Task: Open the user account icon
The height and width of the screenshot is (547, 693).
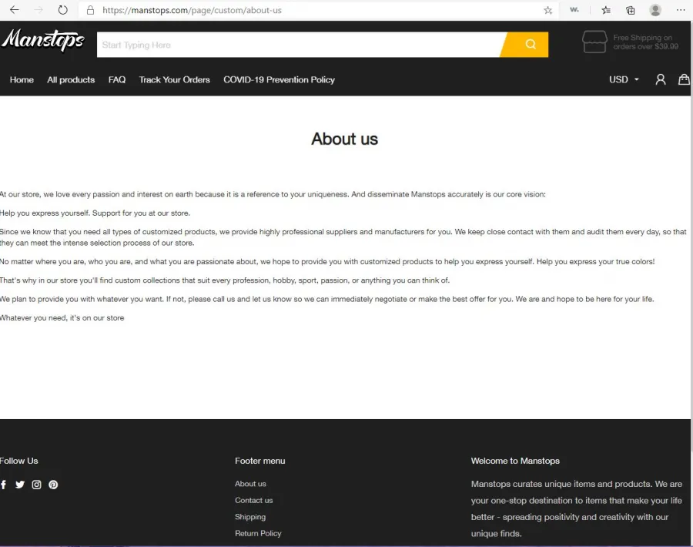Action: pos(661,79)
